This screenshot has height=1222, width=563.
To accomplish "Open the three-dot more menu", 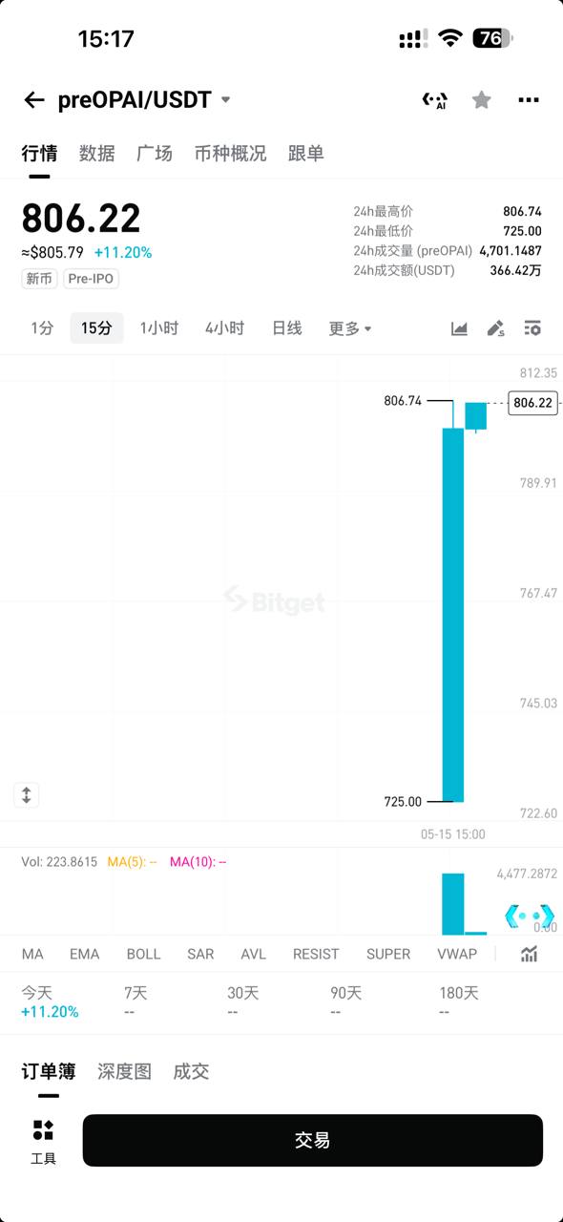I will click(529, 99).
